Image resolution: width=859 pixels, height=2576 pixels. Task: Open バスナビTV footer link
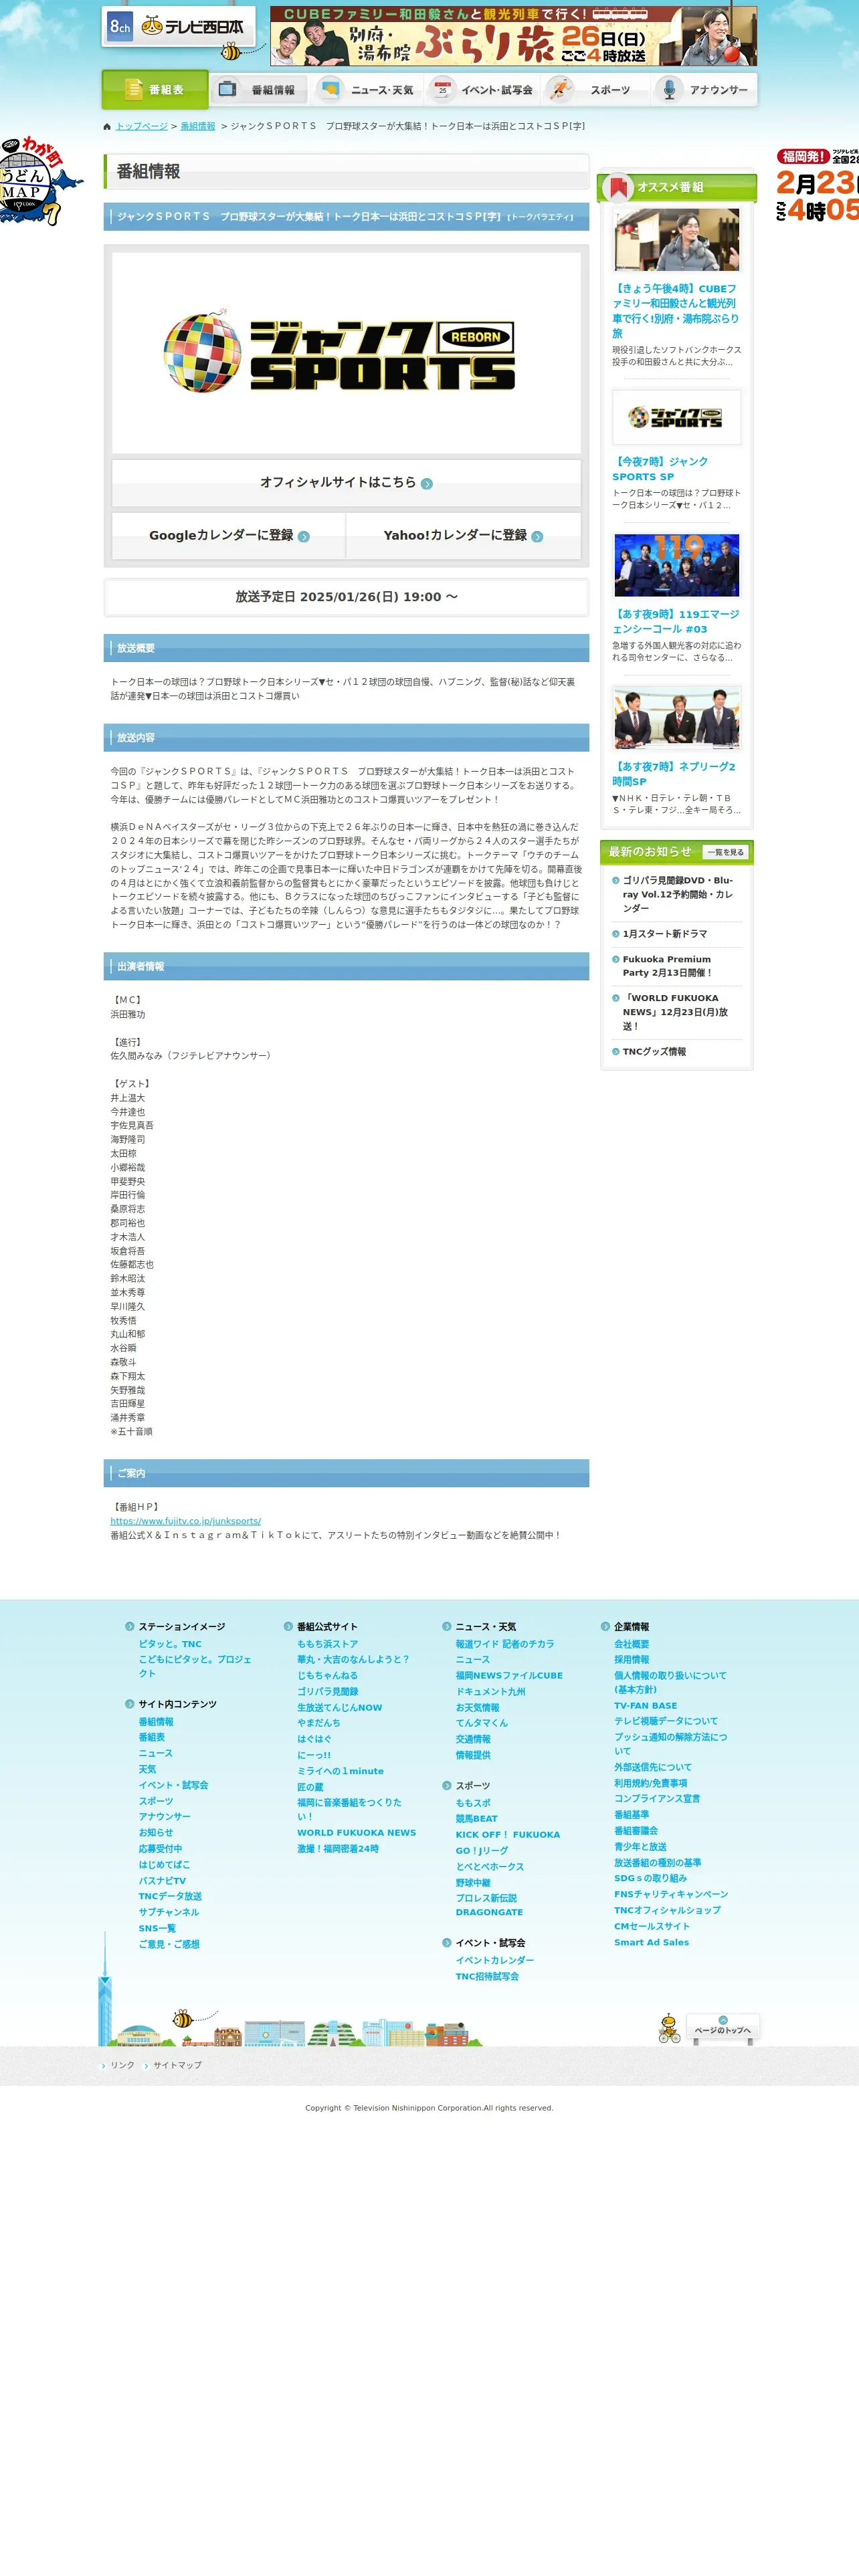[162, 1881]
